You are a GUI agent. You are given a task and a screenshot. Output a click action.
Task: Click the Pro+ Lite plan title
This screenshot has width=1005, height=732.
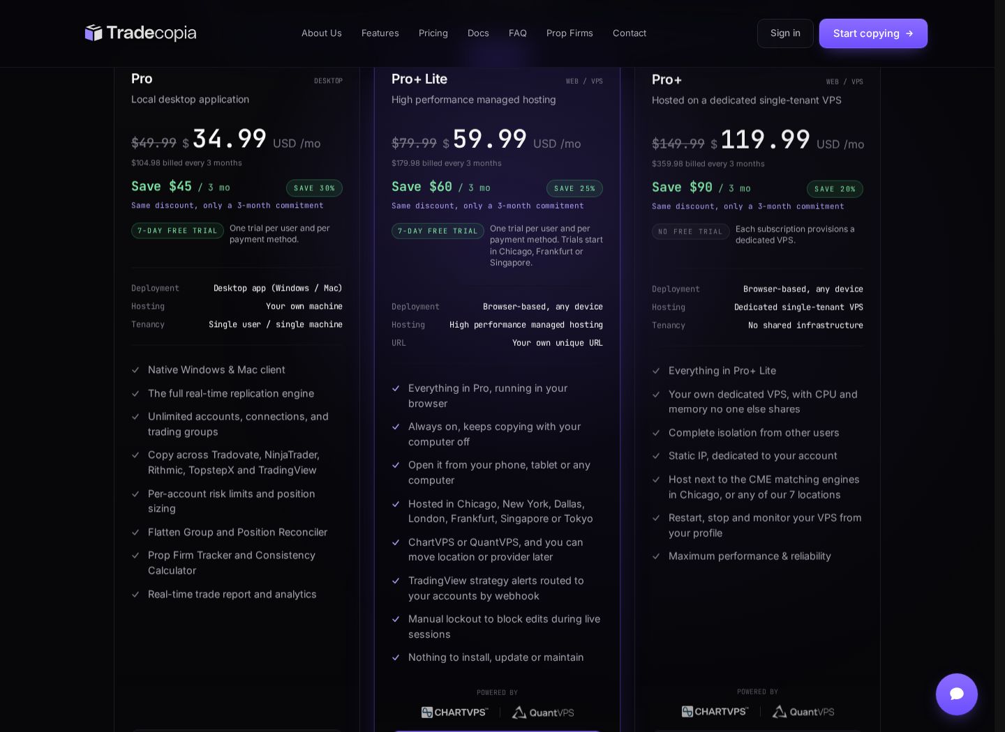pyautogui.click(x=419, y=79)
